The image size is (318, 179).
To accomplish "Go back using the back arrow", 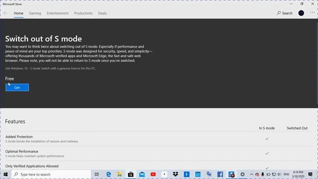I will (x=5, y=13).
